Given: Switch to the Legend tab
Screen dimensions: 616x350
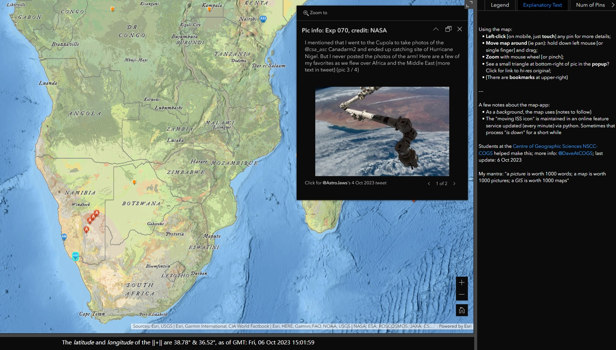Looking at the screenshot, I should pos(499,5).
